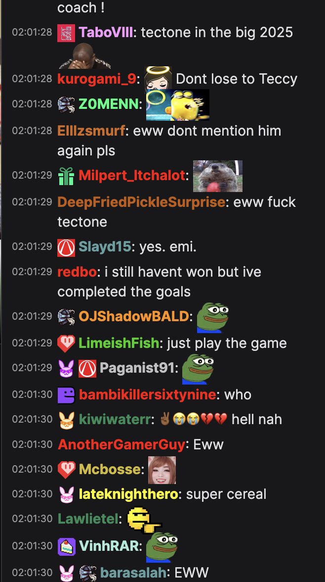Click the minion emote posted by Z0MENN
The image size is (325, 582).
[x=178, y=105]
